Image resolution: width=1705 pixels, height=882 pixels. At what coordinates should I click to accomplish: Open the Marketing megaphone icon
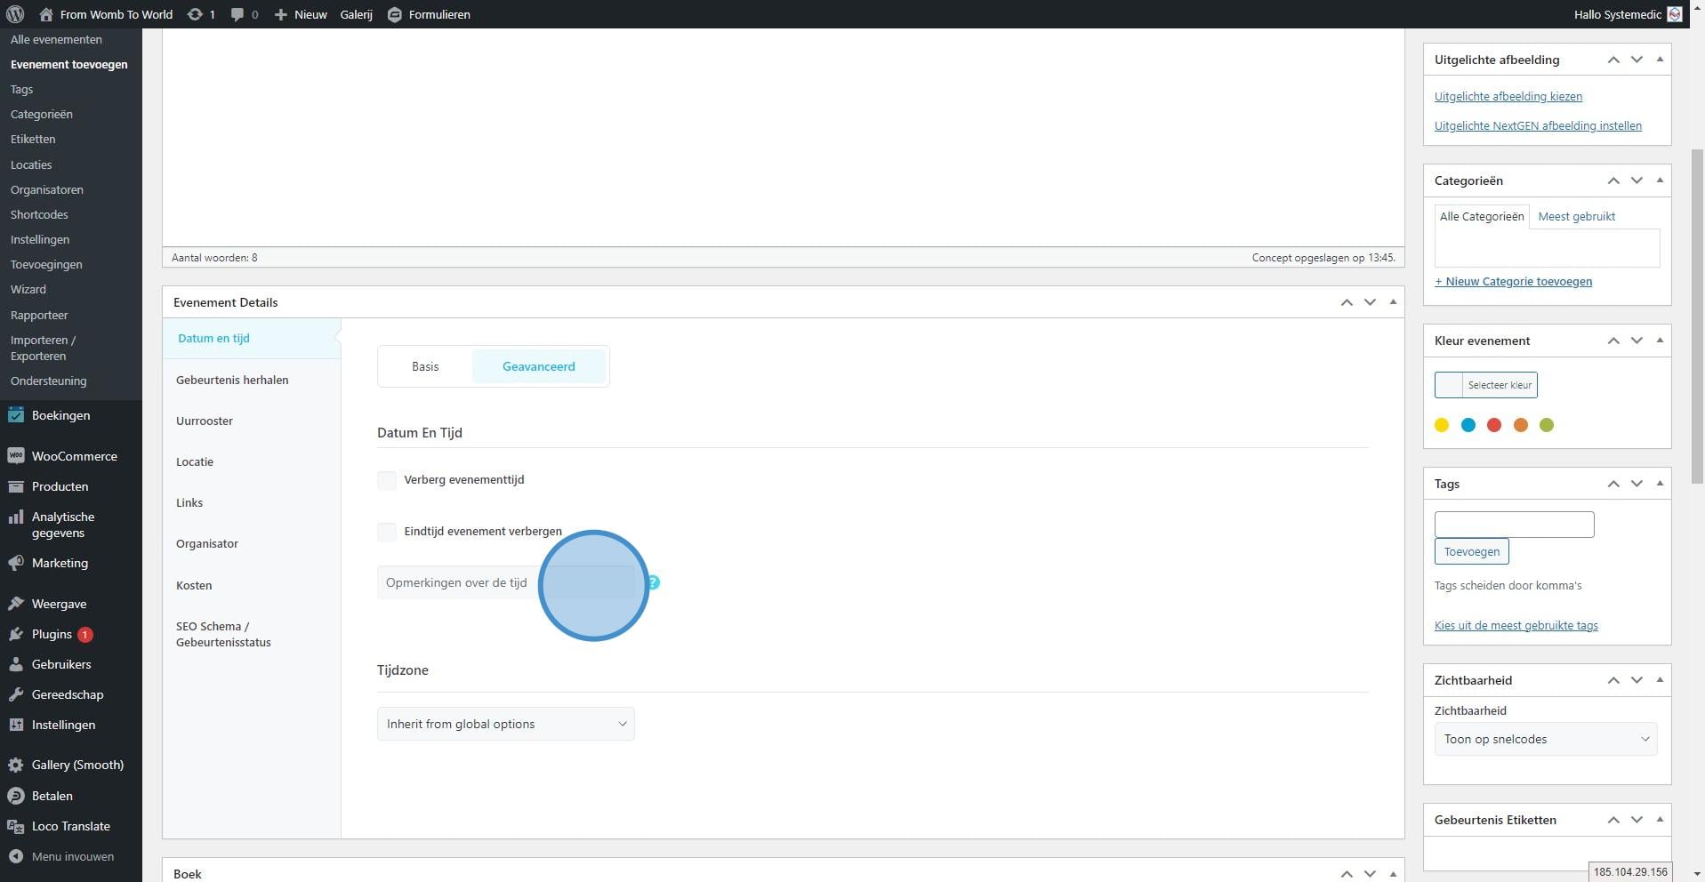16,563
